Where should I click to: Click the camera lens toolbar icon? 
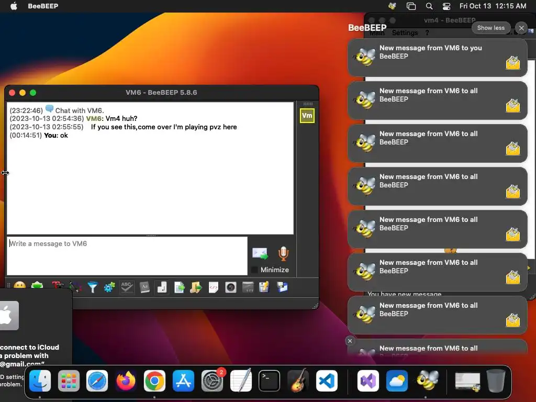(231, 287)
